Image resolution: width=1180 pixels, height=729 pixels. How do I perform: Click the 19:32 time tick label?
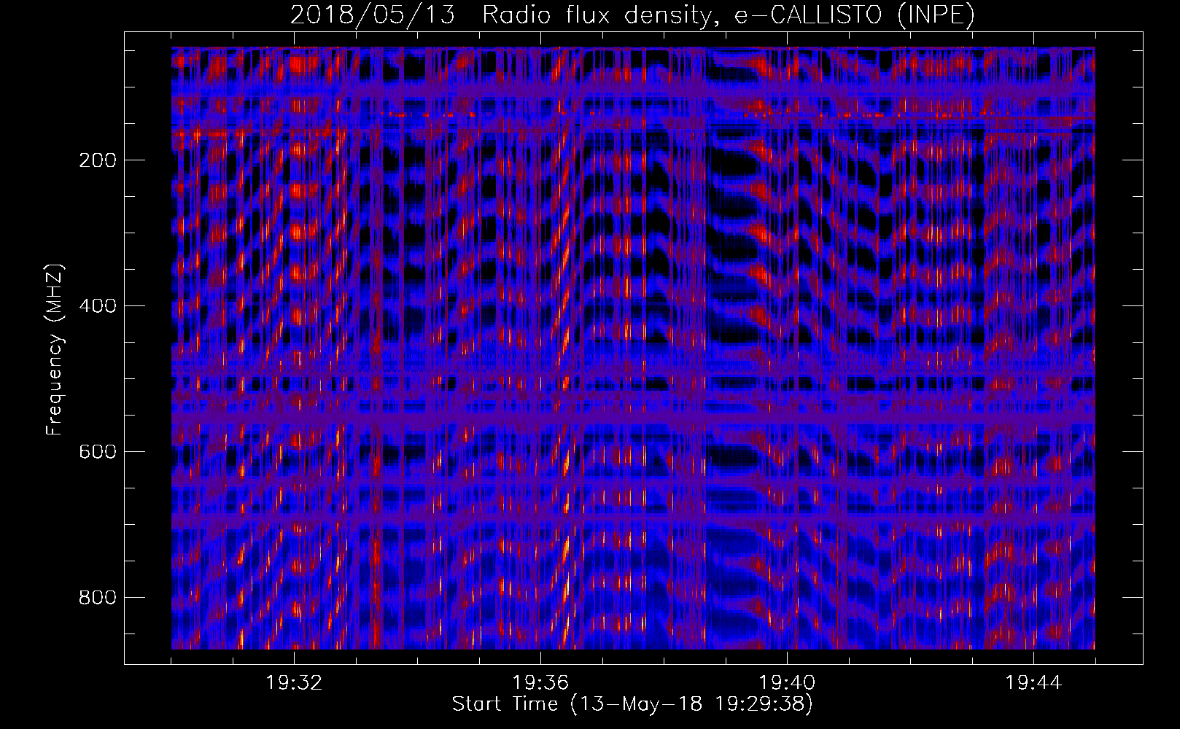(295, 683)
